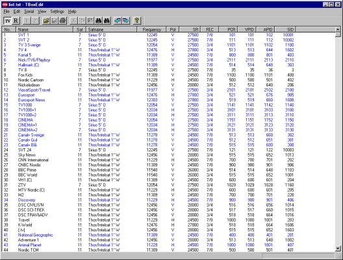
Task: Select the ViasatSport/Travel channel row
Action: coord(149,90)
